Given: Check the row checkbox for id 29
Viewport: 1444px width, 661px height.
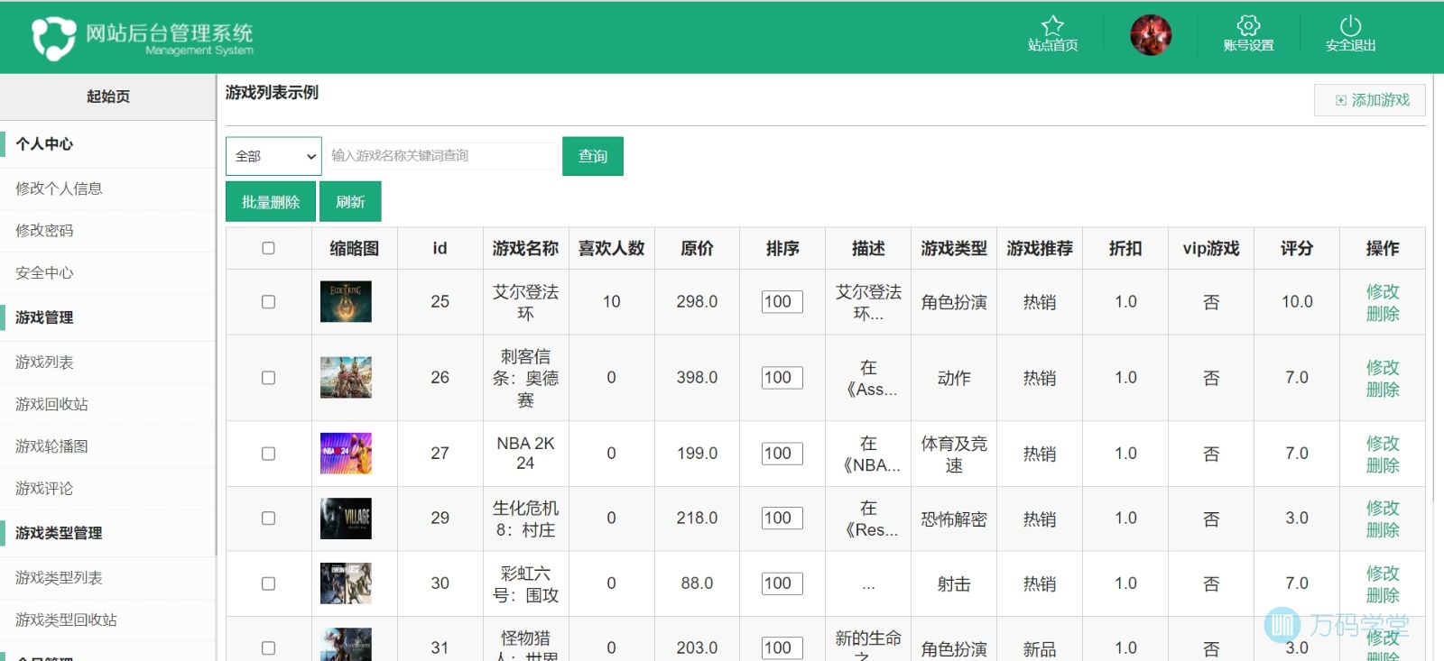Looking at the screenshot, I should click(x=268, y=519).
